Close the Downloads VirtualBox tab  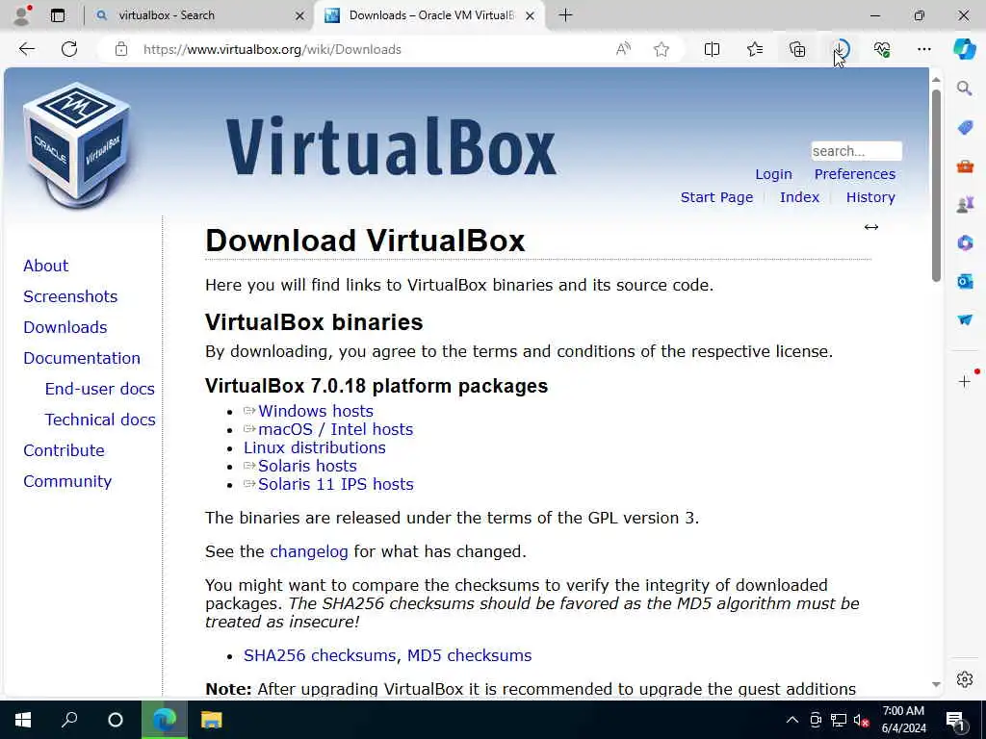(x=531, y=15)
